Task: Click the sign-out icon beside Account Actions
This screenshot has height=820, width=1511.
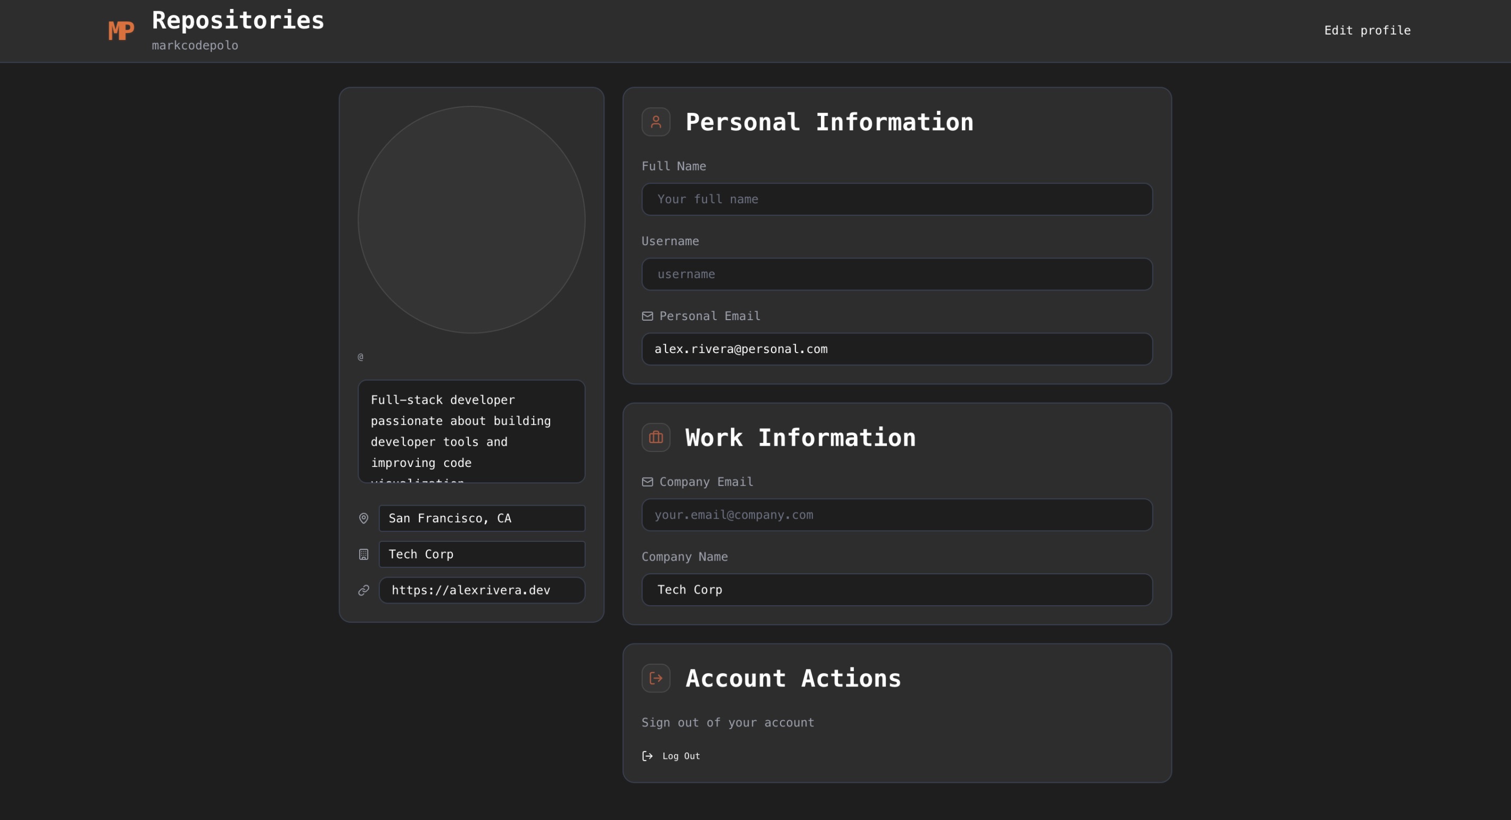Action: 656,678
